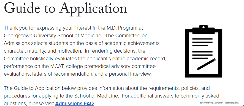The width and height of the screenshot is (244, 106).
Task: Click the upper text lines on clipboard icon
Action: point(202,42)
